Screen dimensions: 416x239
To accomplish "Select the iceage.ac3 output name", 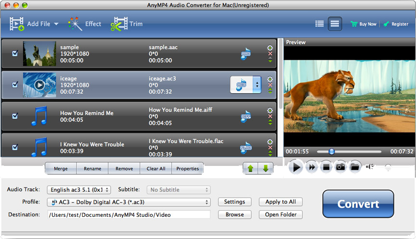I will pyautogui.click(x=162, y=79).
